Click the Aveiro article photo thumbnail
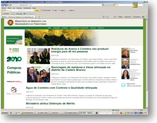Image resolution: width=157 pixels, height=123 pixels. pos(39,56)
